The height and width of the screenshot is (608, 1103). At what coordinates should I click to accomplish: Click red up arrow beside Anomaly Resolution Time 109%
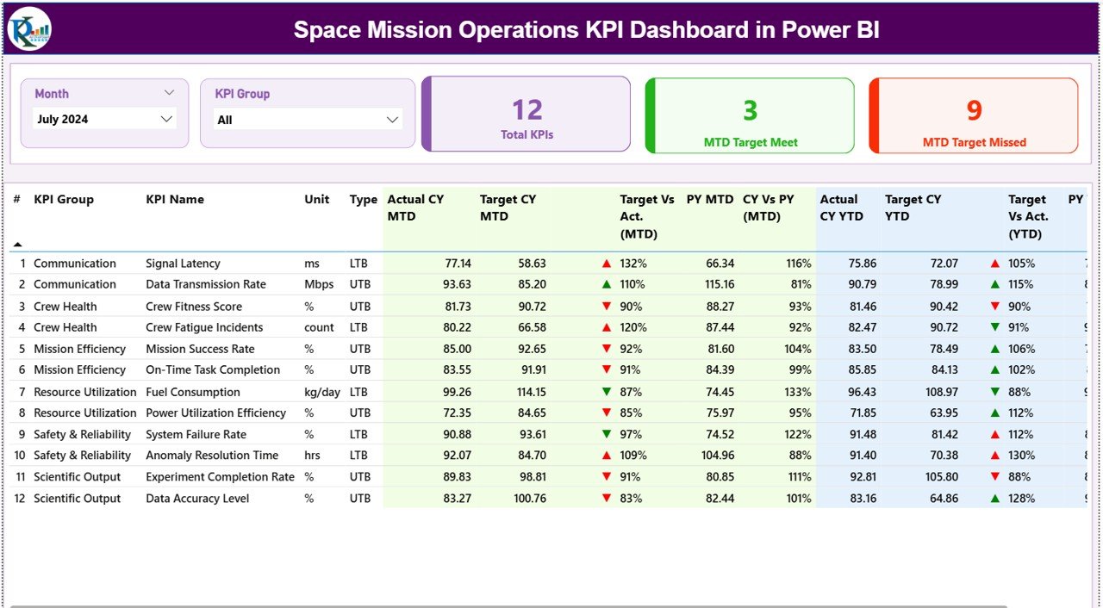(607, 455)
